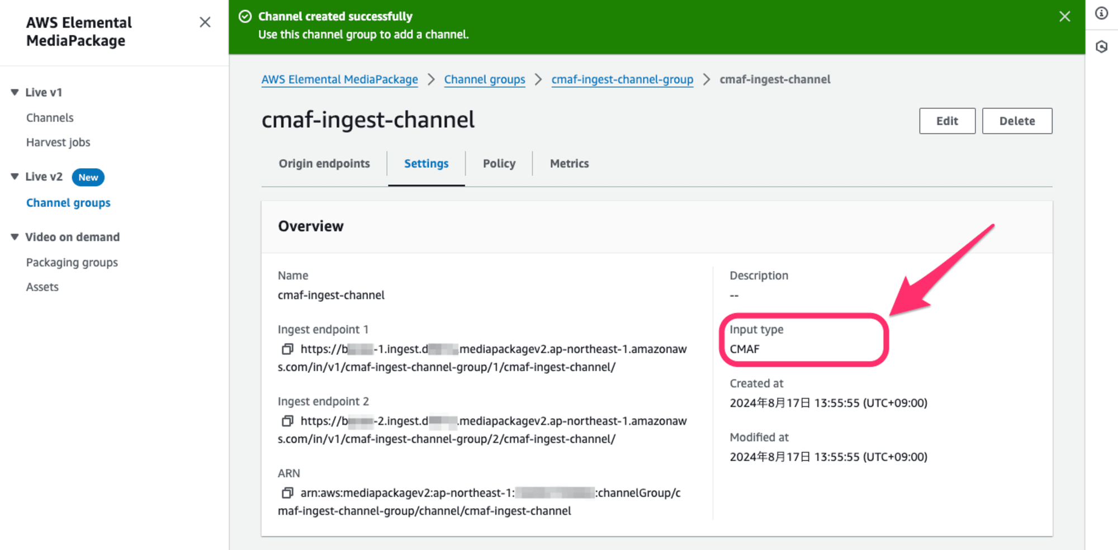Open the info panel icon
Viewport: 1118px width, 550px height.
pos(1101,13)
